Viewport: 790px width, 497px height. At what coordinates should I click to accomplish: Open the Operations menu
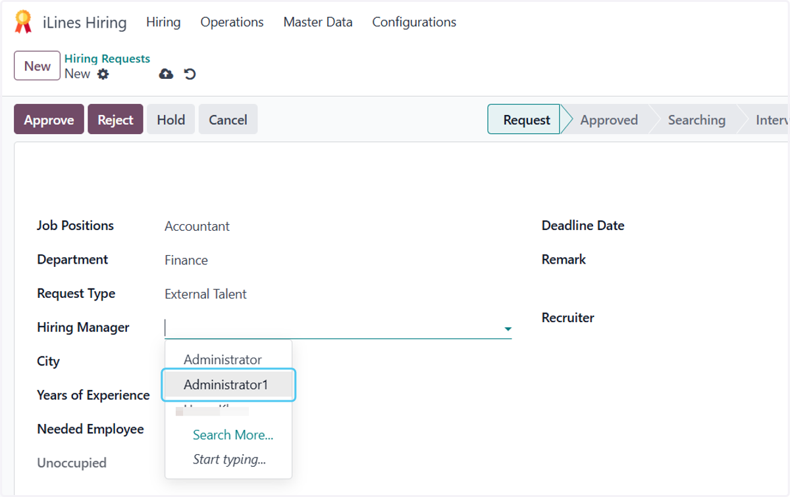click(232, 22)
